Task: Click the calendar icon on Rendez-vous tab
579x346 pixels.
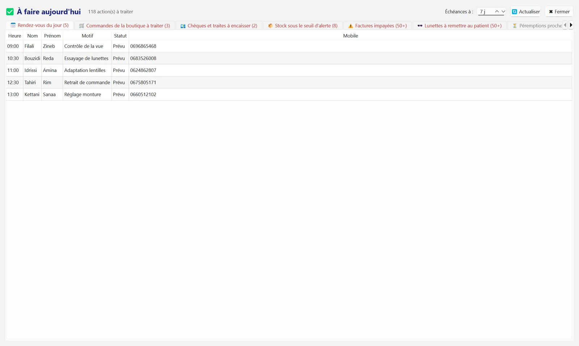Action: (x=13, y=25)
